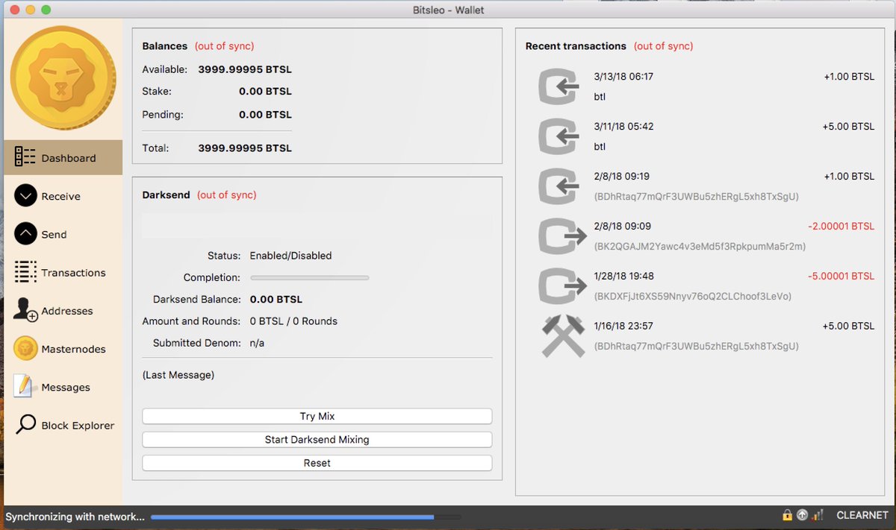Image resolution: width=896 pixels, height=530 pixels.
Task: Click the Messages notepad icon
Action: pos(25,387)
